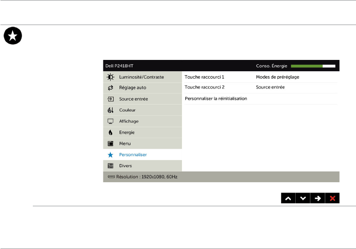Click Source entrée value for raccourci 2
Image resolution: width=356 pixels, height=249 pixels.
tap(270, 87)
